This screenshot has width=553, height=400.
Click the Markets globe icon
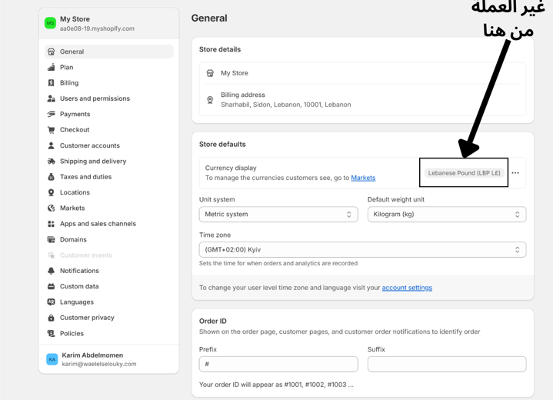tap(52, 208)
